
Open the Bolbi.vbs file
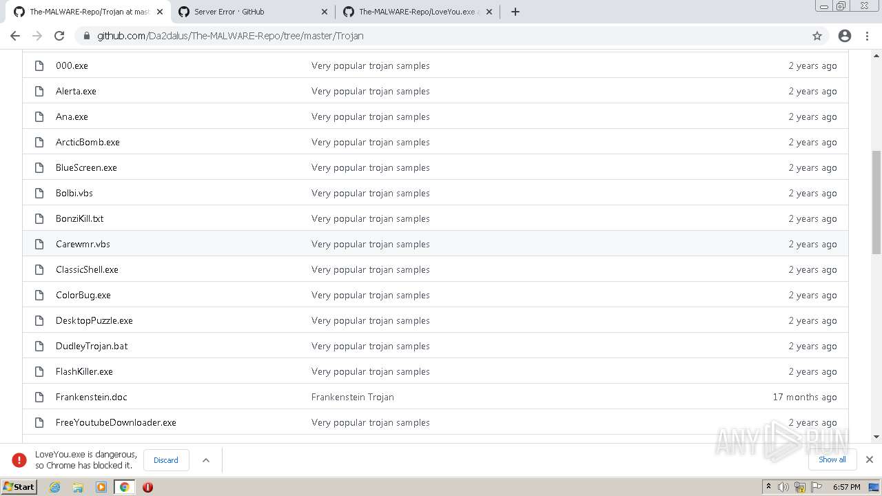click(x=74, y=193)
